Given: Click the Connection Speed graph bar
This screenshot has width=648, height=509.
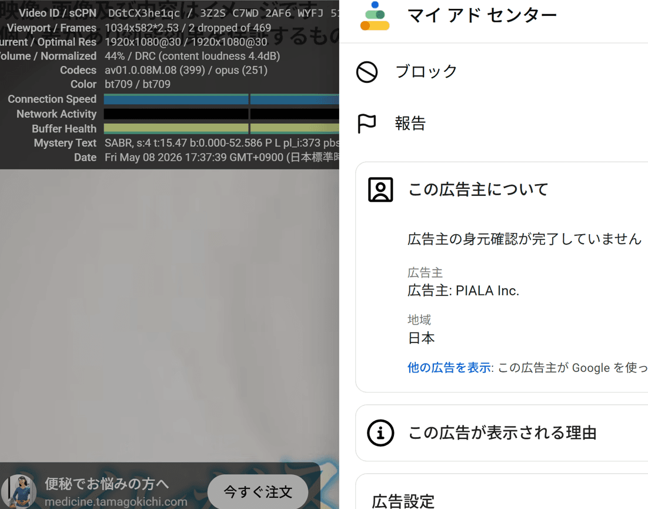Looking at the screenshot, I should [x=222, y=99].
